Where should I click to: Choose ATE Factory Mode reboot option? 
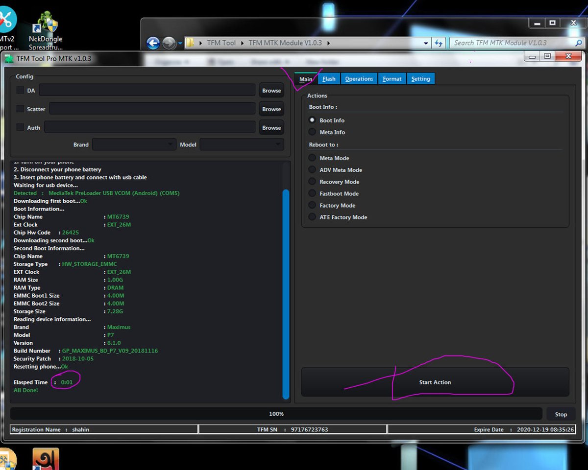(312, 217)
